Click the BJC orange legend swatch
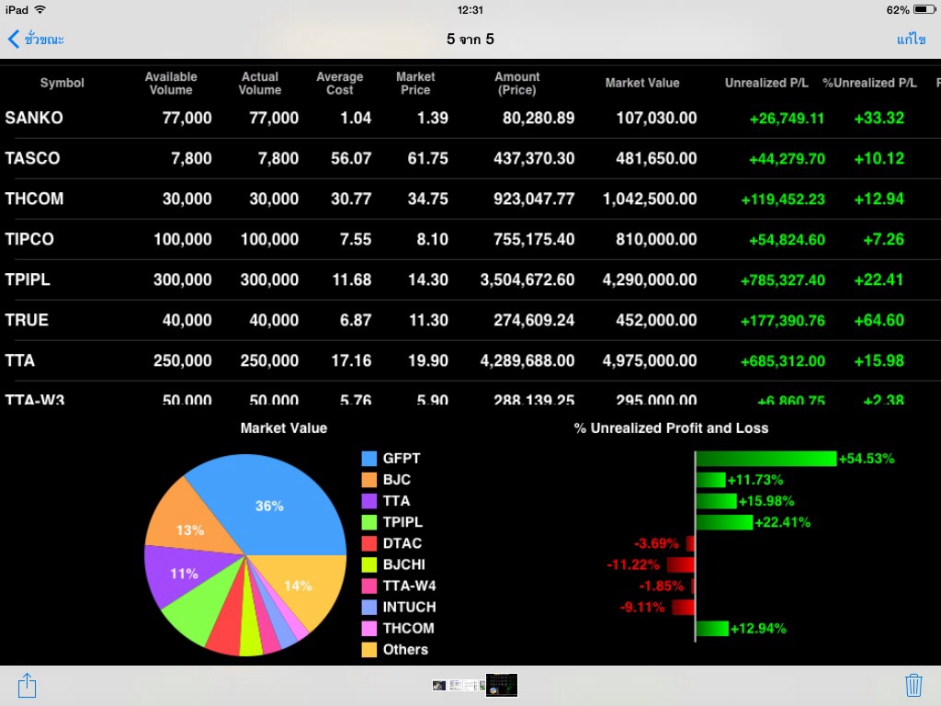 [369, 480]
